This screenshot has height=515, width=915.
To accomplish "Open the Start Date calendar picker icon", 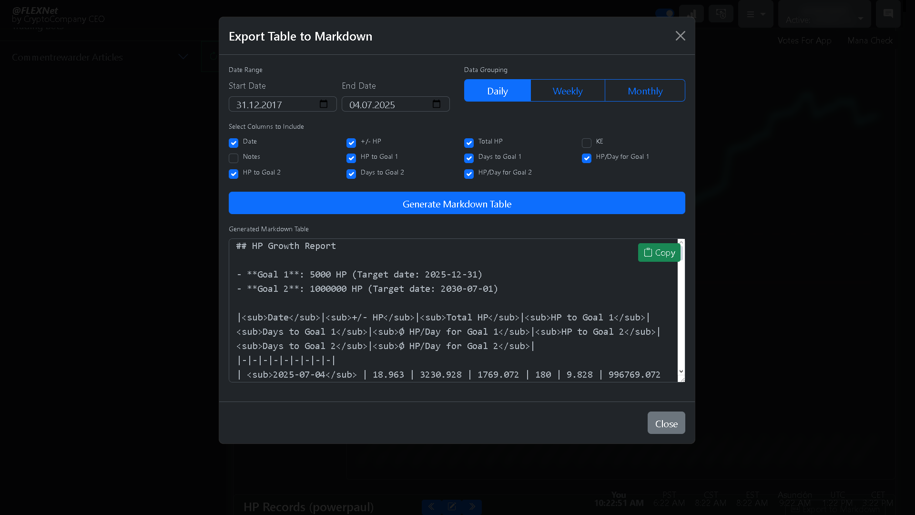I will pyautogui.click(x=324, y=104).
